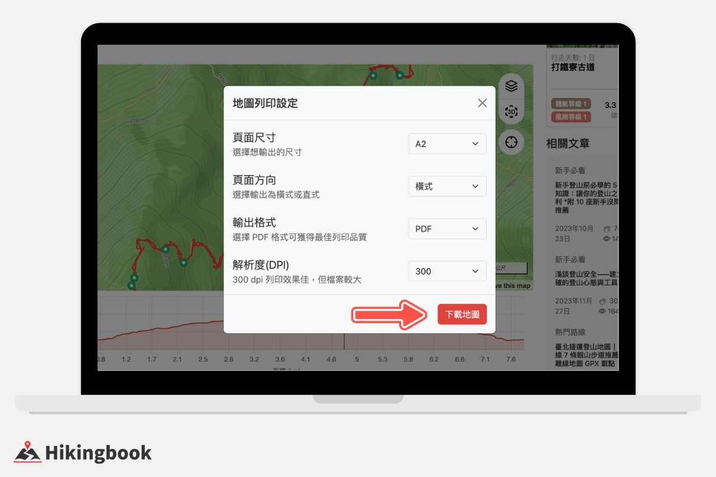
Task: Click the 選擇輸出為橫式或直式 description
Action: [276, 194]
